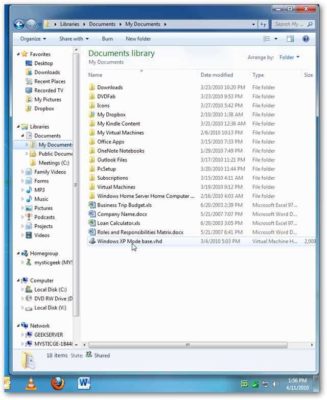Select mysticgeek under Homegroup

(53, 262)
